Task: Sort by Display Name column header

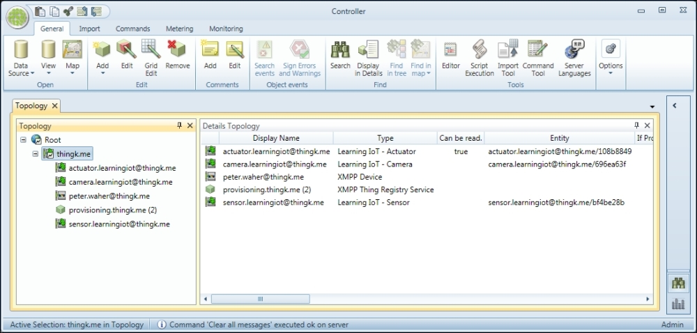Action: coord(276,138)
